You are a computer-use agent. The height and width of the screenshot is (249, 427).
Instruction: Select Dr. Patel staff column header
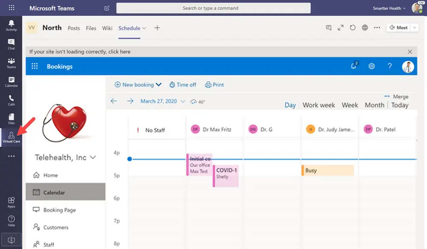pos(388,130)
